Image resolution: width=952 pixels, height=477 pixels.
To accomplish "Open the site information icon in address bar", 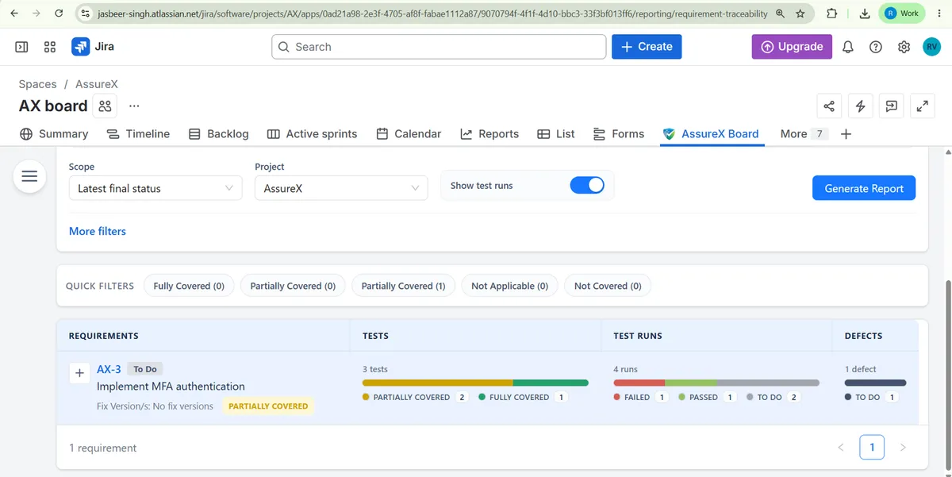I will 86,13.
